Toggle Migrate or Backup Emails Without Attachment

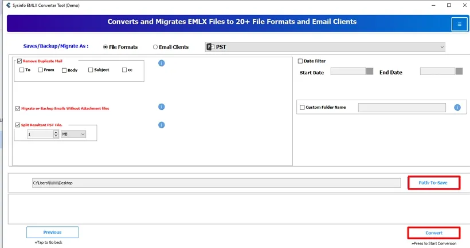(x=18, y=108)
